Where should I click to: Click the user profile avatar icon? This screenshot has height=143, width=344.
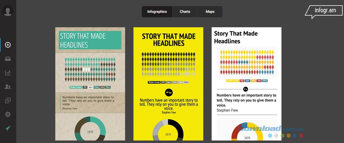point(8,11)
